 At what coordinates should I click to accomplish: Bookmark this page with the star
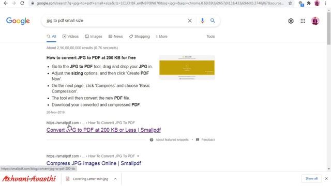tap(290, 3)
